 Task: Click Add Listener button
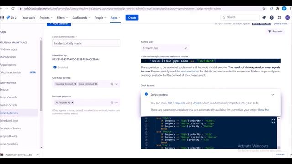tap(59, 24)
